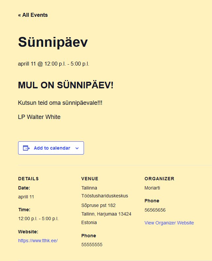Click the LP Walter White signature
This screenshot has width=212, height=261.
click(39, 117)
